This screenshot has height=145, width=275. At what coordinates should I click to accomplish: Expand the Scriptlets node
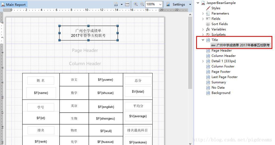tap(203, 35)
